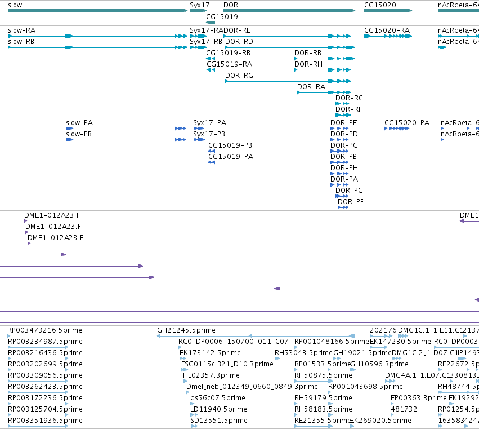479x429 pixels.
Task: Select the CG15019 gene feature
Action: click(211, 23)
